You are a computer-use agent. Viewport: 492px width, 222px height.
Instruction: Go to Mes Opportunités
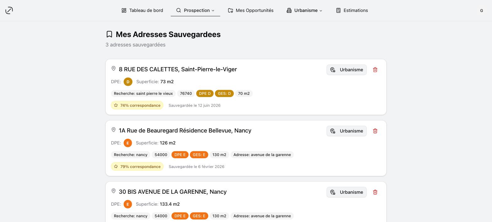point(251,10)
